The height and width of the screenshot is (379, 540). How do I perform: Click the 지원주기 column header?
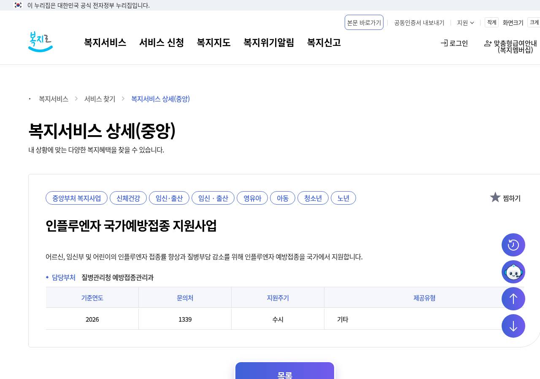278,298
